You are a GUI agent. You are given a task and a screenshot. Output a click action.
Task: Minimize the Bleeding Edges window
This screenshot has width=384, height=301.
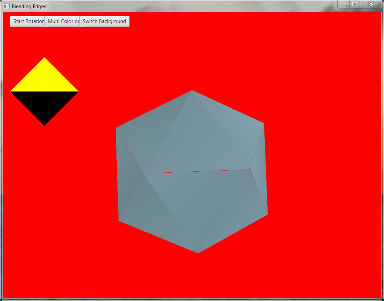tap(343, 5)
